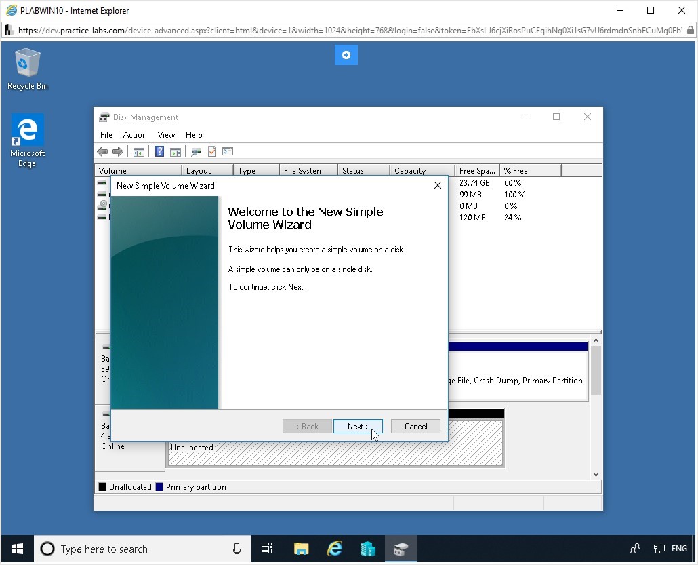Open the Action menu in Disk Management
The height and width of the screenshot is (565, 698).
135,134
